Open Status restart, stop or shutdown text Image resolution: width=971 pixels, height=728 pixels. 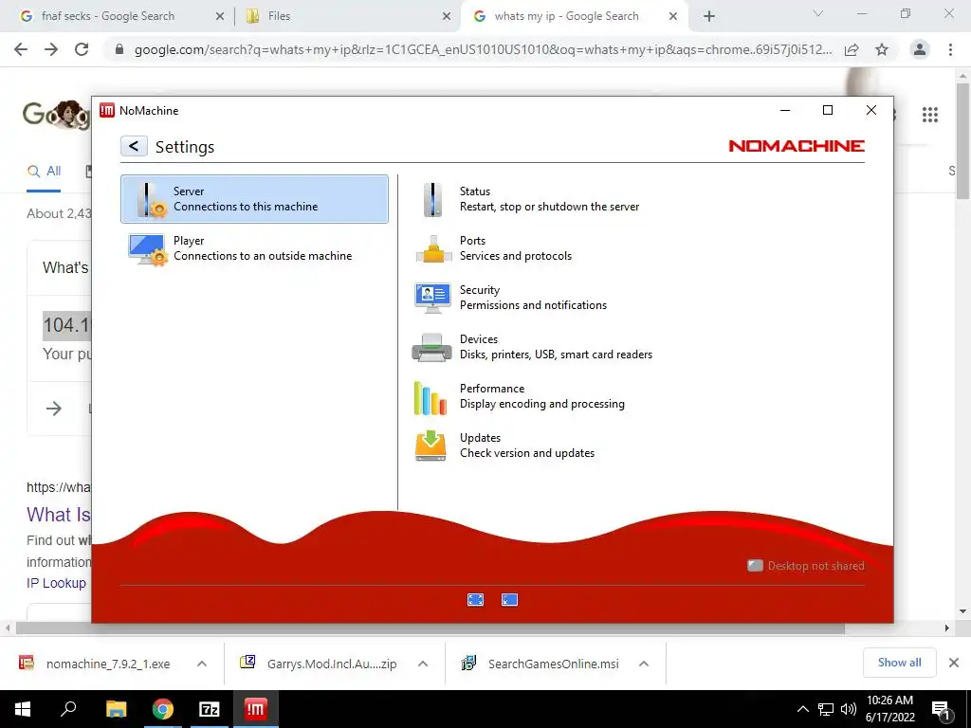[x=549, y=199]
